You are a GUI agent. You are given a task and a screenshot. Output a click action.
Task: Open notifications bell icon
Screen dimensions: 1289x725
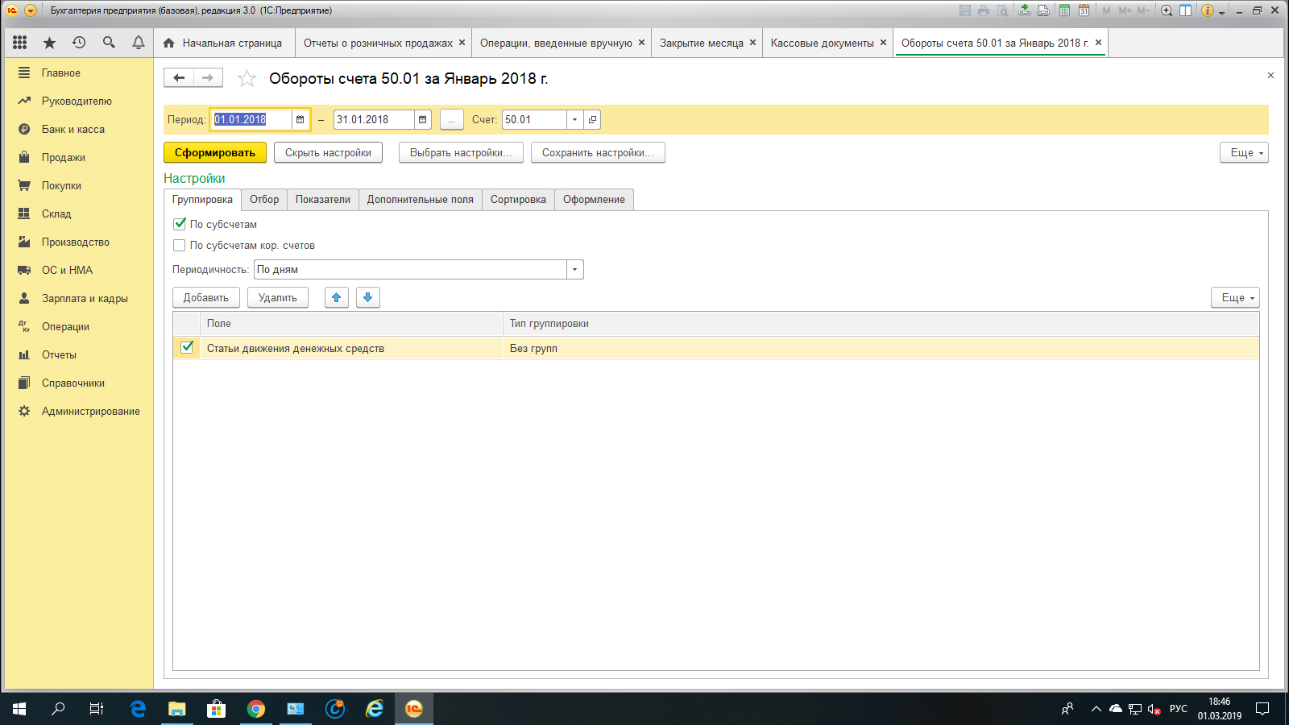(x=139, y=43)
